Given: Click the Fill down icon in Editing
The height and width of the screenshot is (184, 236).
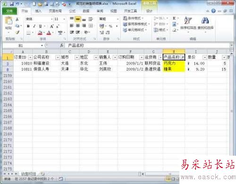Looking at the screenshot, I should (x=174, y=24).
